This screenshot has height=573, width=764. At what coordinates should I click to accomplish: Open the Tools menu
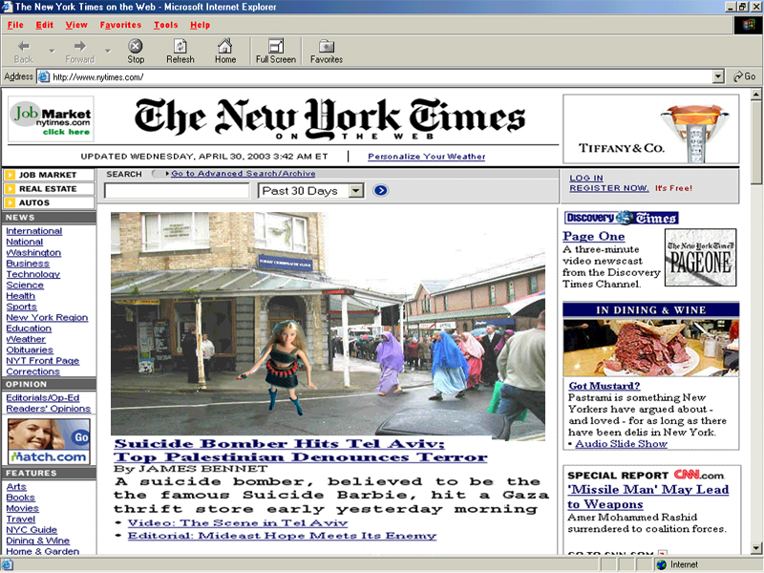click(x=165, y=25)
